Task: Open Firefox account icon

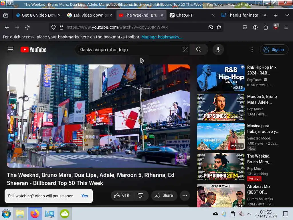Action: click(x=255, y=27)
